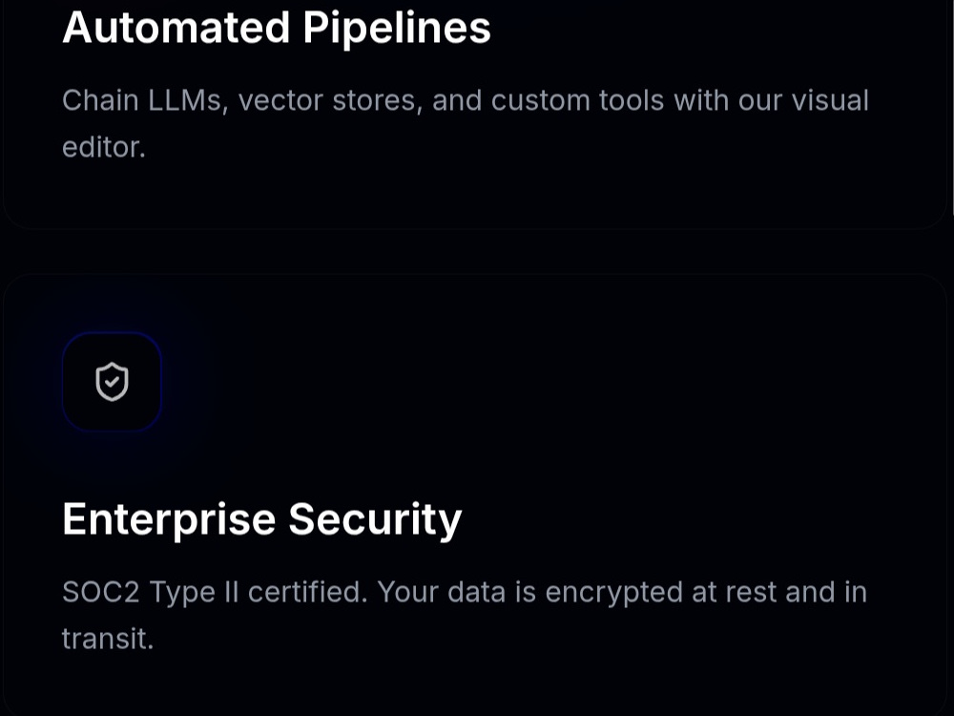Click the word 'visual' in pipelines description
Viewport: 954px width, 716px height.
[830, 100]
